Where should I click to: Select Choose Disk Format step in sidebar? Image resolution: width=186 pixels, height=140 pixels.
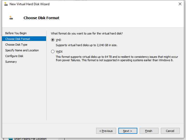[x=24, y=39]
